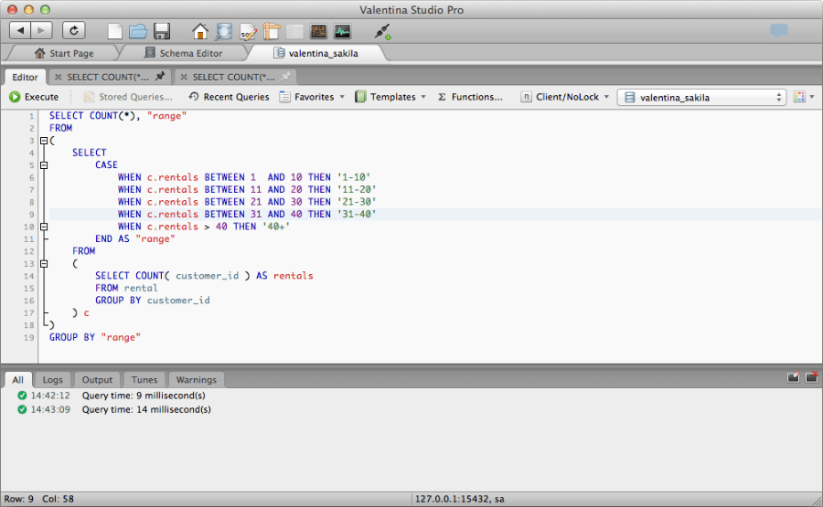Image resolution: width=823 pixels, height=507 pixels.
Task: Click the '31-40' string on line 9
Action: pos(357,215)
